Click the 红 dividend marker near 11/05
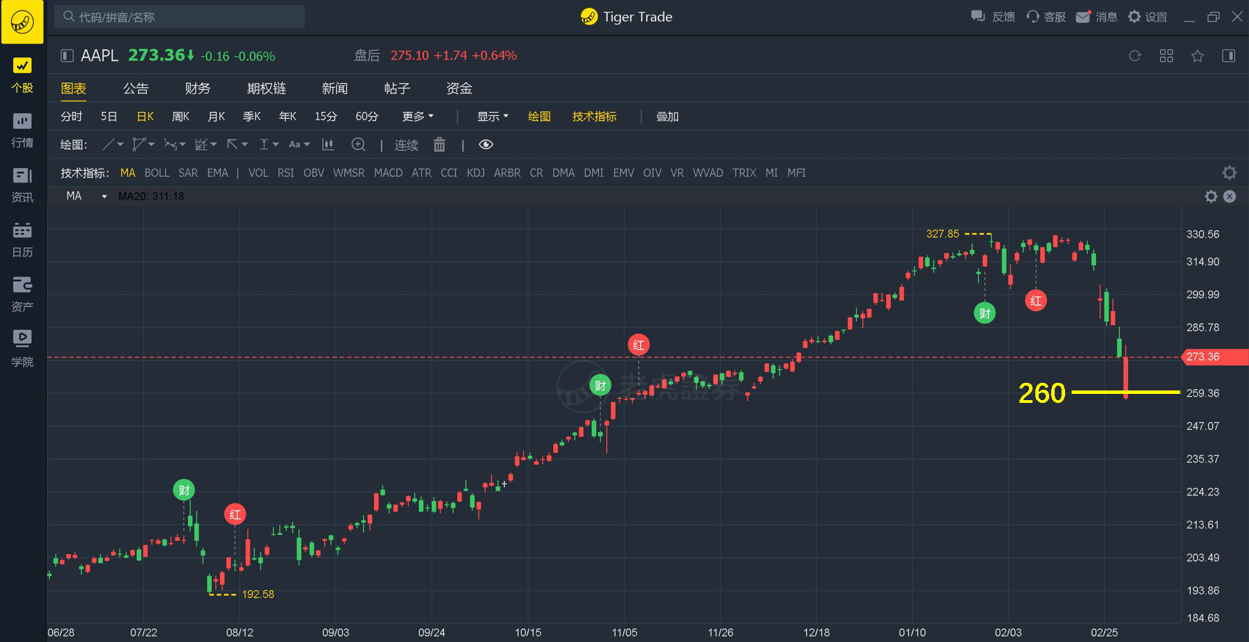This screenshot has height=642, width=1249. coord(638,345)
